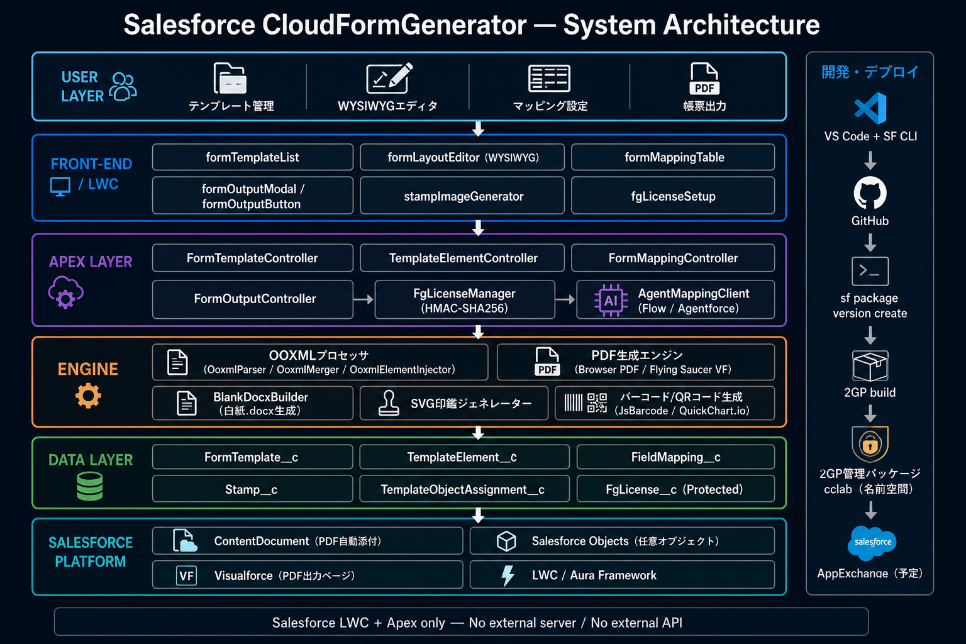This screenshot has width=966, height=644.
Task: Click the PDF生成エンジン PDF icon
Action: [x=547, y=362]
